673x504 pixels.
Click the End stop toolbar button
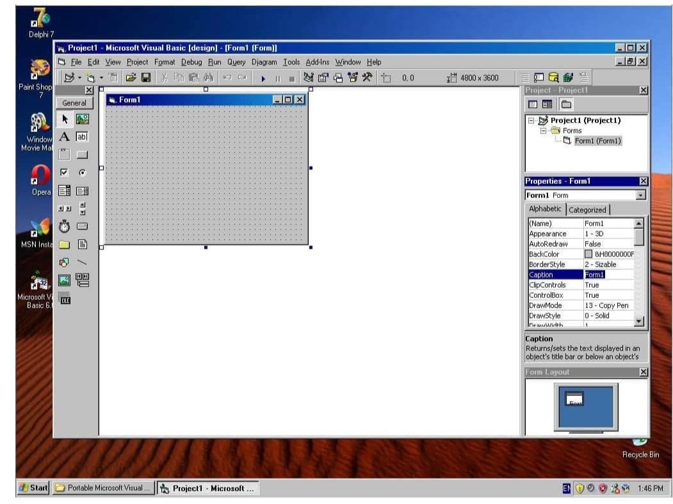pos(292,79)
